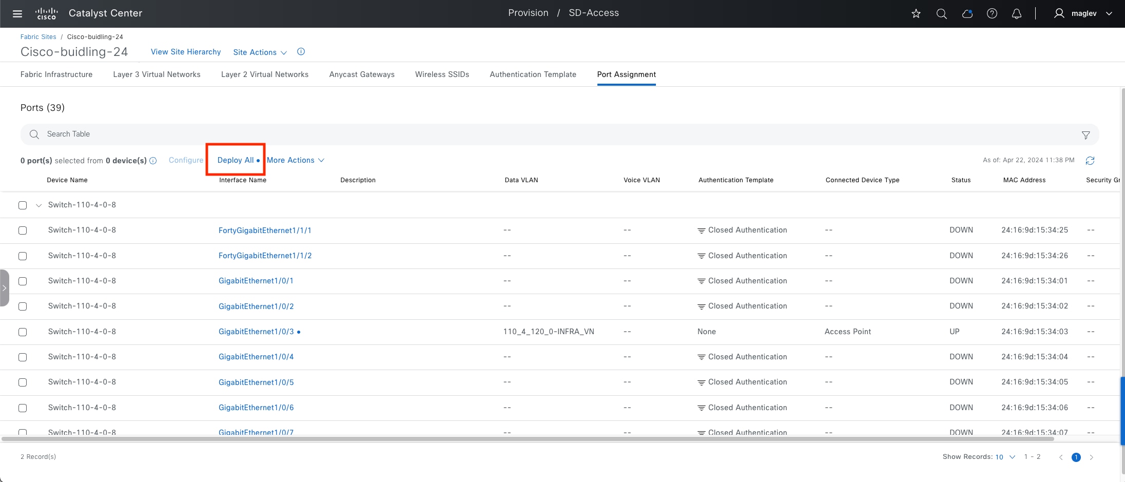
Task: Switch to the Anycast Gateways tab
Action: click(362, 74)
